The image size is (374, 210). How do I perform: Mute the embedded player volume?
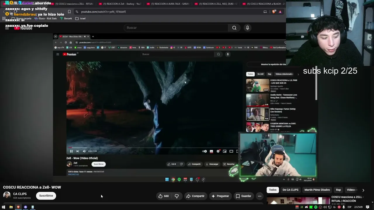[84, 151]
